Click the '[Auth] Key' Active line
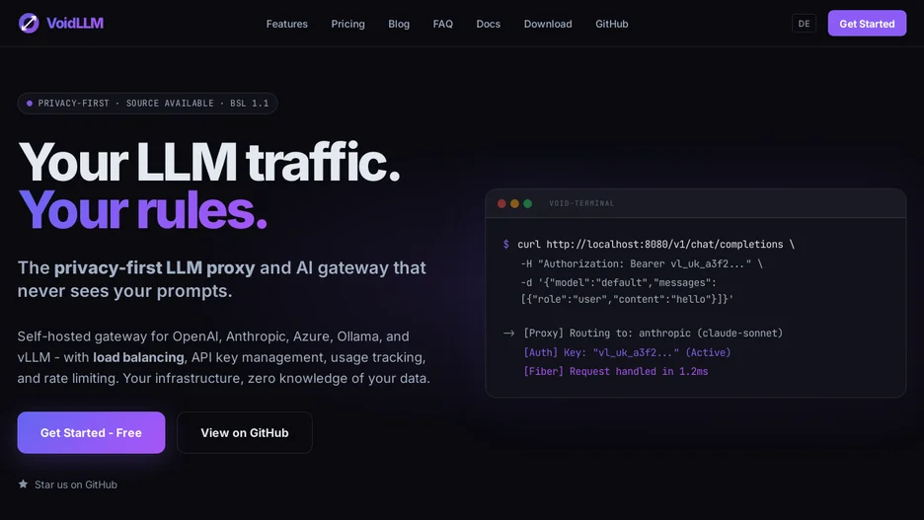 pos(627,353)
